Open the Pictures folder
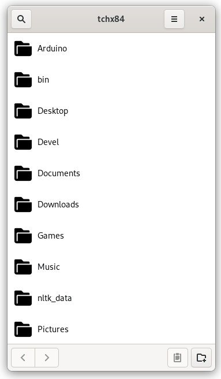221x379 pixels. pos(111,329)
